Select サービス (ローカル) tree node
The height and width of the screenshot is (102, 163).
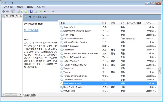[x=12, y=16]
